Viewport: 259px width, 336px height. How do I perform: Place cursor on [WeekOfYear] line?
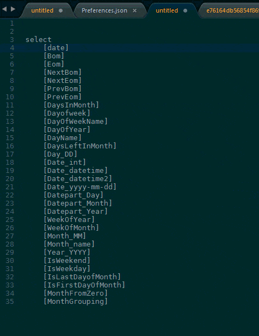click(69, 220)
